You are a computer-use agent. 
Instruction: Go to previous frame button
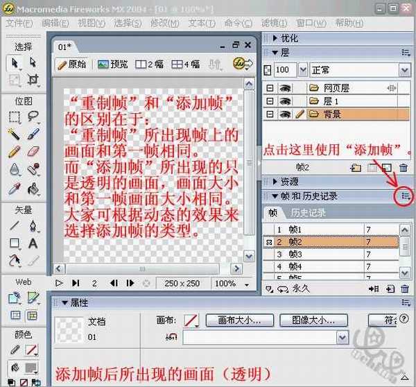click(114, 283)
